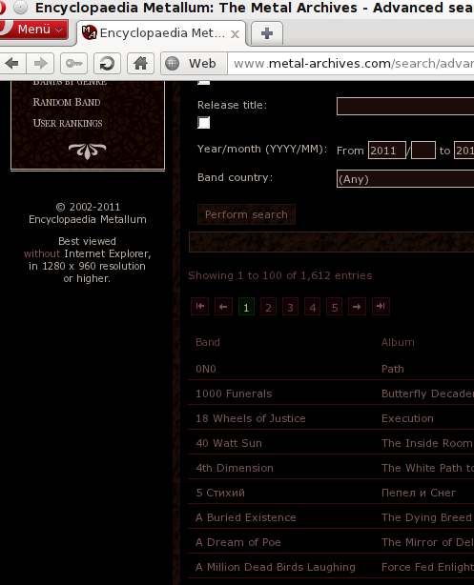Go to home page via house icon
474x585 pixels.
140,64
